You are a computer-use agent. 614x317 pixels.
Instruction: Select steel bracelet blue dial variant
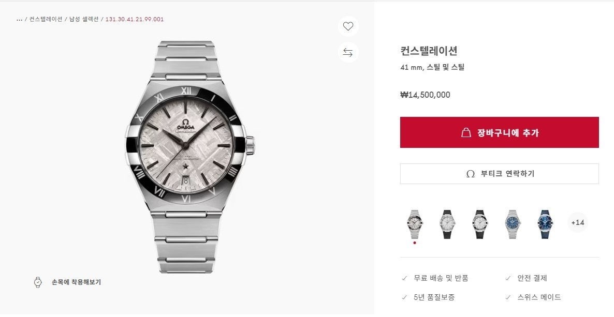click(512, 223)
